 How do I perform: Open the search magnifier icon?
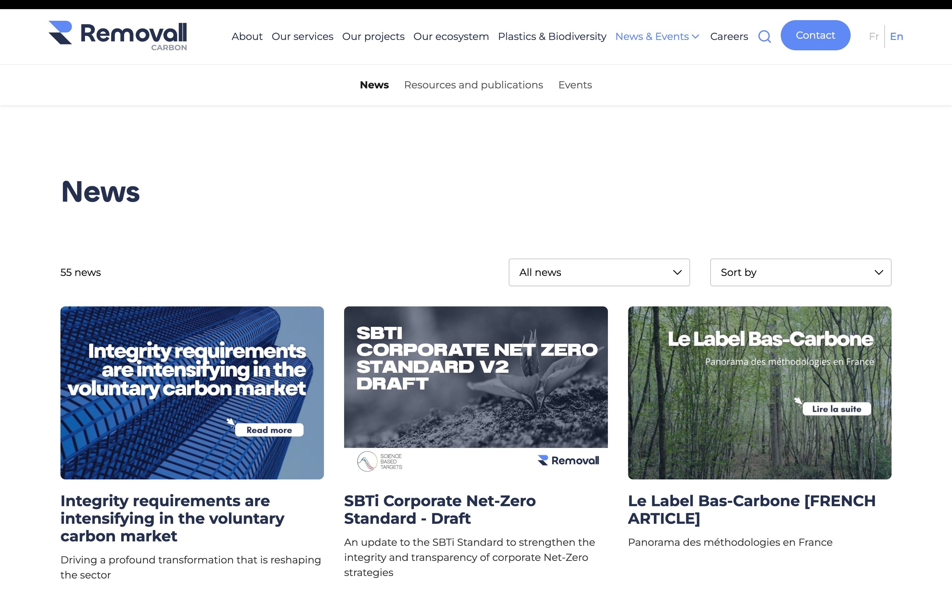pyautogui.click(x=765, y=36)
